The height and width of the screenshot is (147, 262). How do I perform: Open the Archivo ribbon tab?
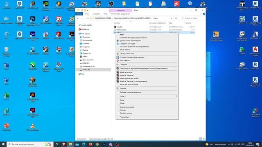(79, 14)
